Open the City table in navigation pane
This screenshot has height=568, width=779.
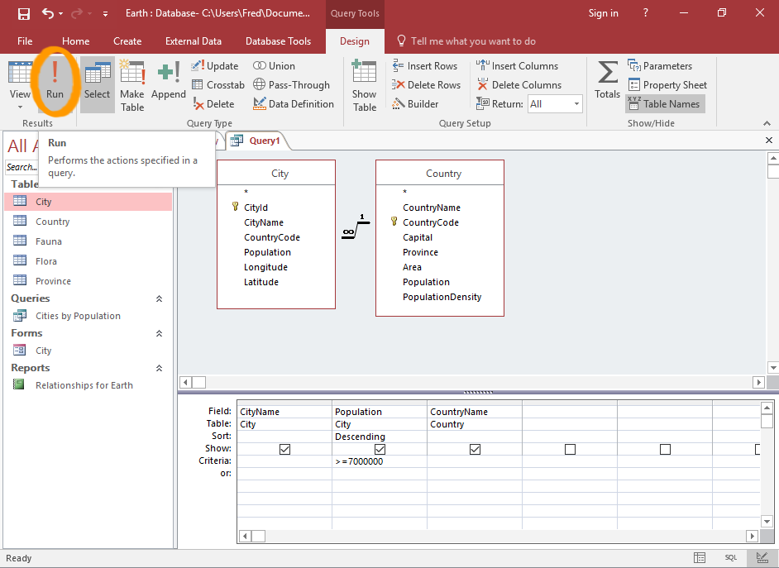(x=88, y=202)
